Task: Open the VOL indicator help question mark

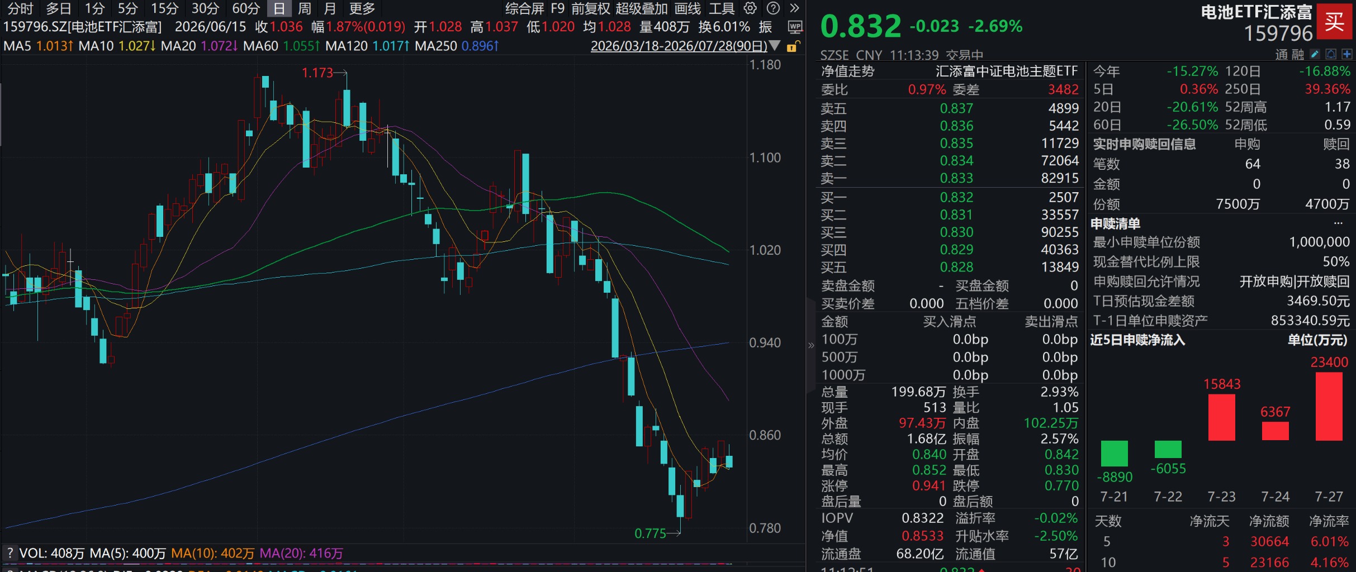Action: coord(10,553)
